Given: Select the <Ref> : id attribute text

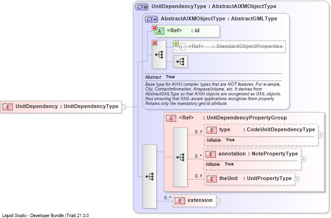Looking at the screenshot, I should [183, 30].
